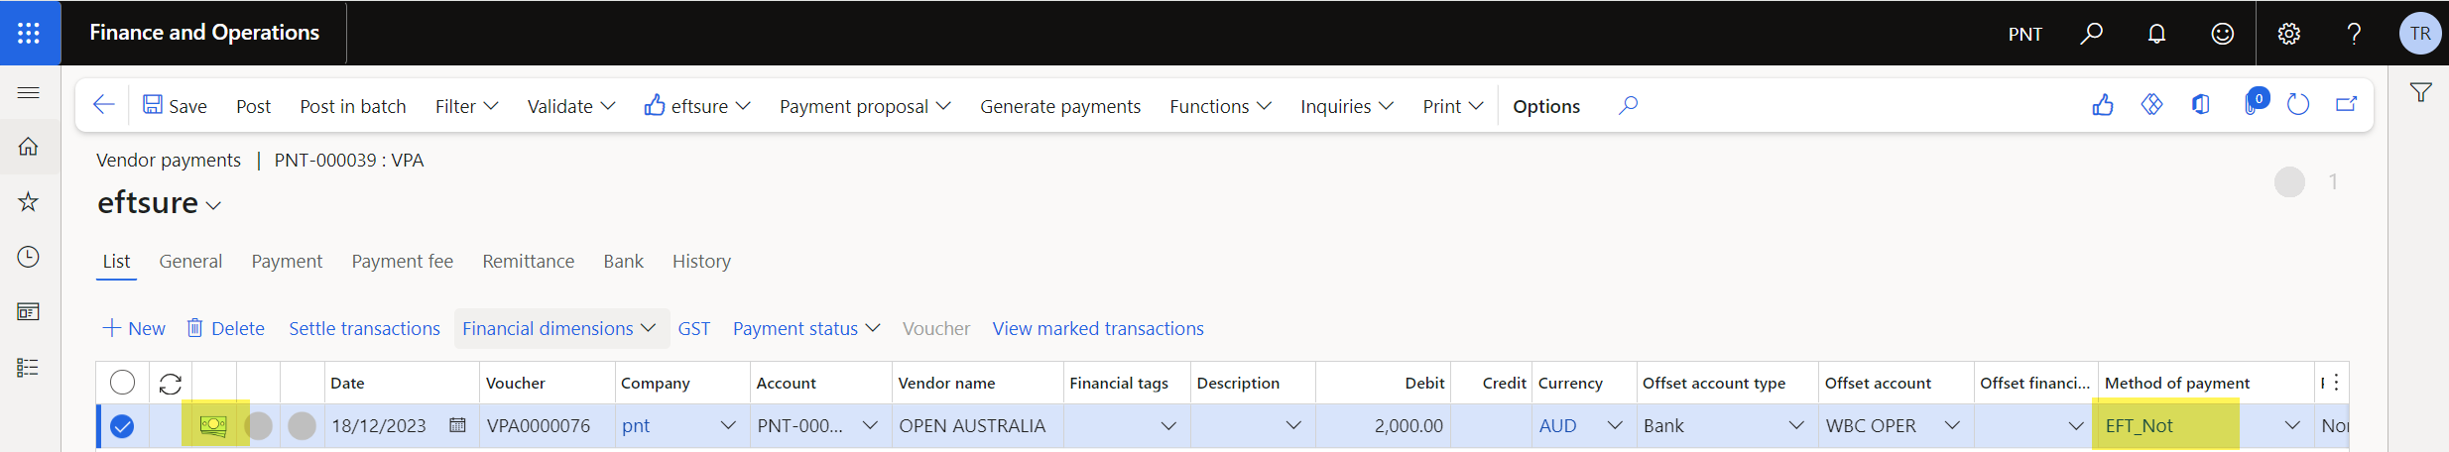This screenshot has height=452, width=2449.
Task: Switch to the History tab
Action: click(x=701, y=262)
